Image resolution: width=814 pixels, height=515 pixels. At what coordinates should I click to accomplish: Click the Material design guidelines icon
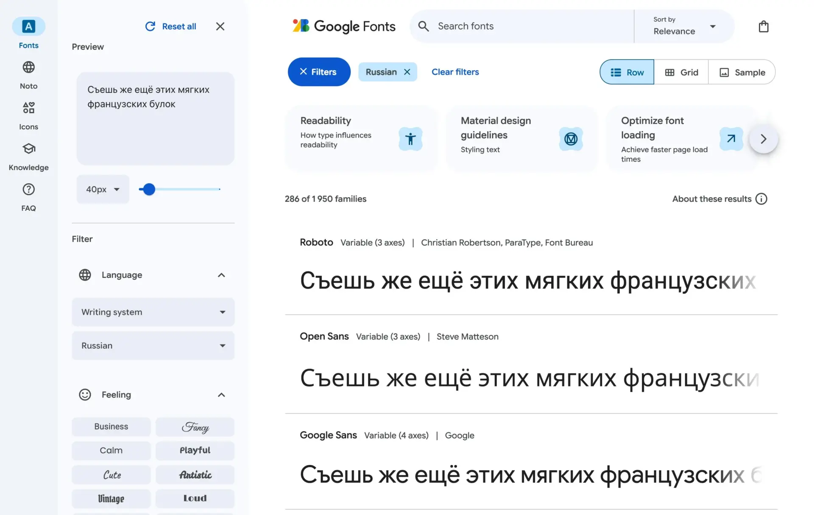[571, 139]
